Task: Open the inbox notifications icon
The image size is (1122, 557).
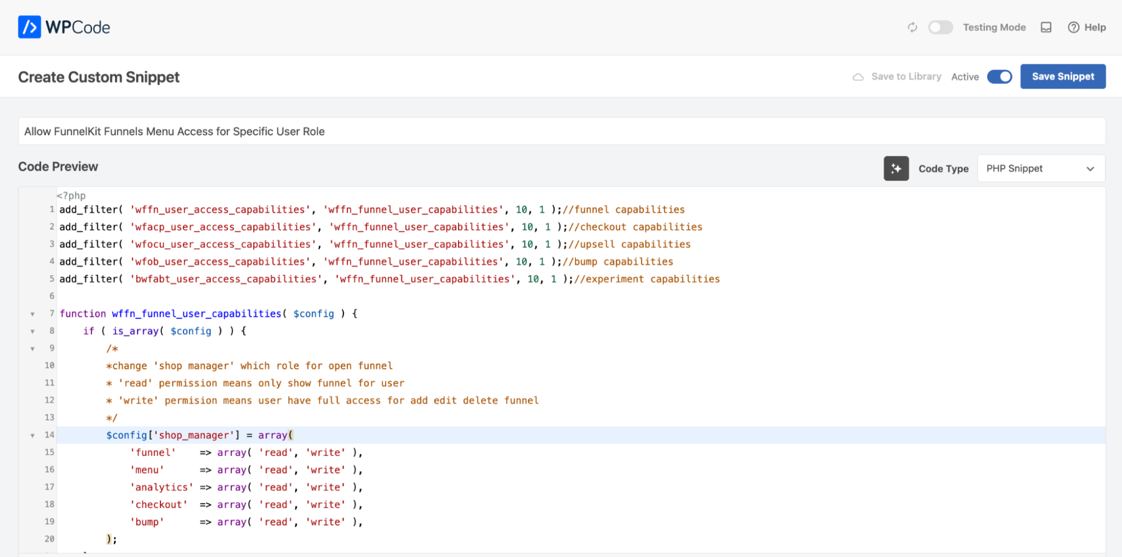Action: point(1046,28)
